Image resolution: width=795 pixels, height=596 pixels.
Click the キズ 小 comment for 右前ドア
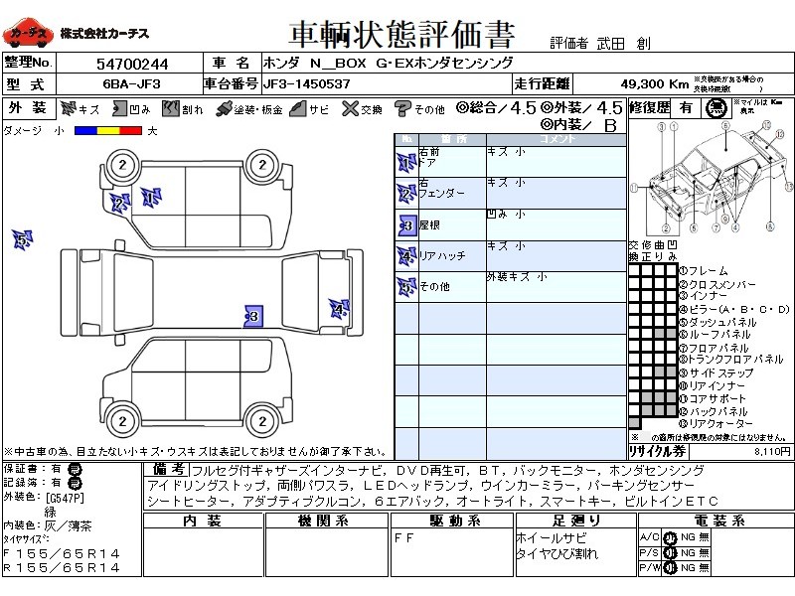point(506,152)
